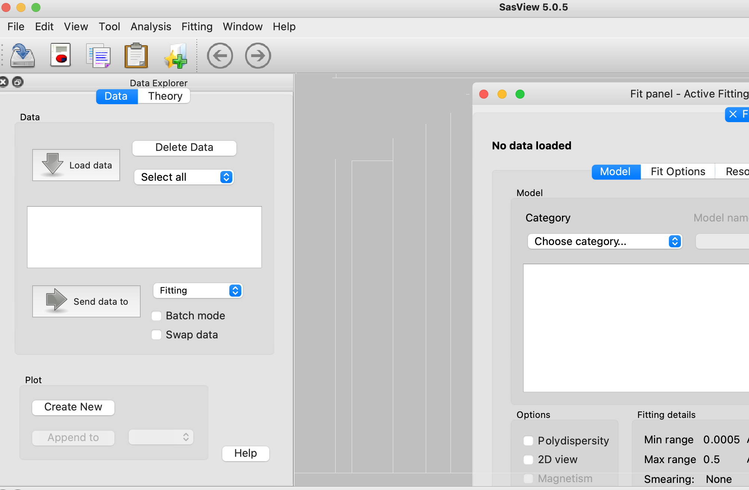This screenshot has height=490, width=749.
Task: Click the forward navigation arrow icon
Action: pos(258,55)
